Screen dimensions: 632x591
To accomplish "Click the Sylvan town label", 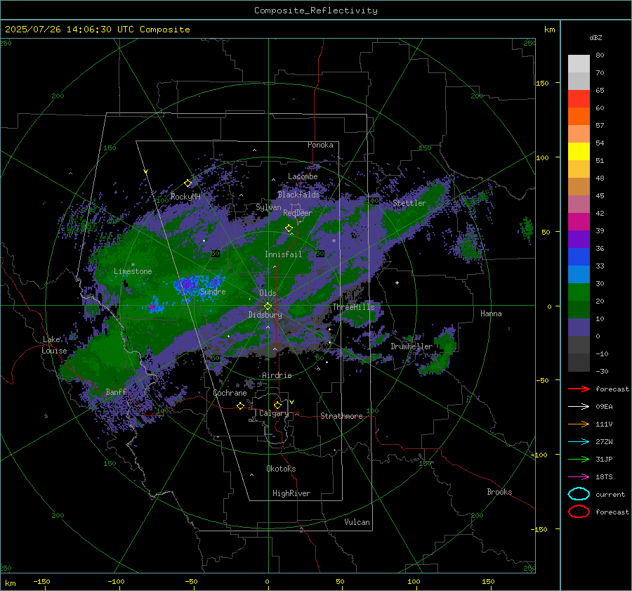I will coord(268,207).
